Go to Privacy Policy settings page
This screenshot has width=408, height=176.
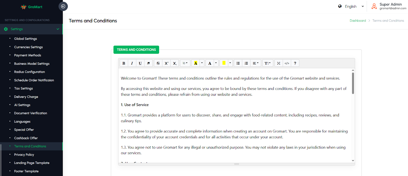24,155
